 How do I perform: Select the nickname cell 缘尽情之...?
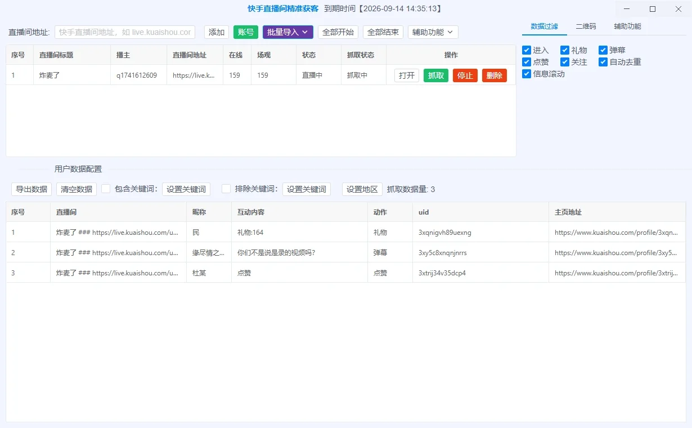coord(209,252)
